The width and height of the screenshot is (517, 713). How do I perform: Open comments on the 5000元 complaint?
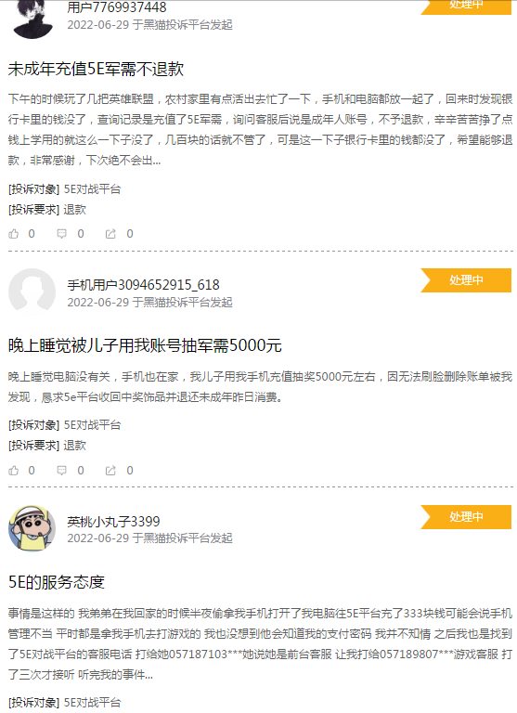tap(61, 471)
